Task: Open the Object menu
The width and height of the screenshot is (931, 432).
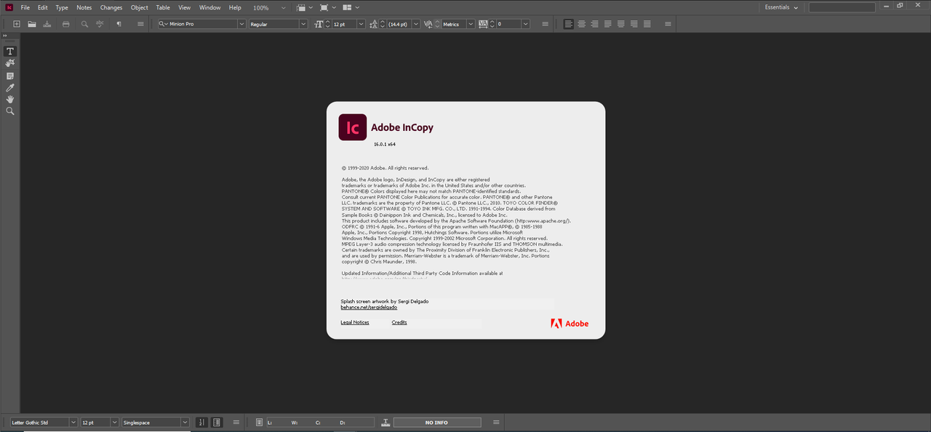Action: tap(139, 7)
